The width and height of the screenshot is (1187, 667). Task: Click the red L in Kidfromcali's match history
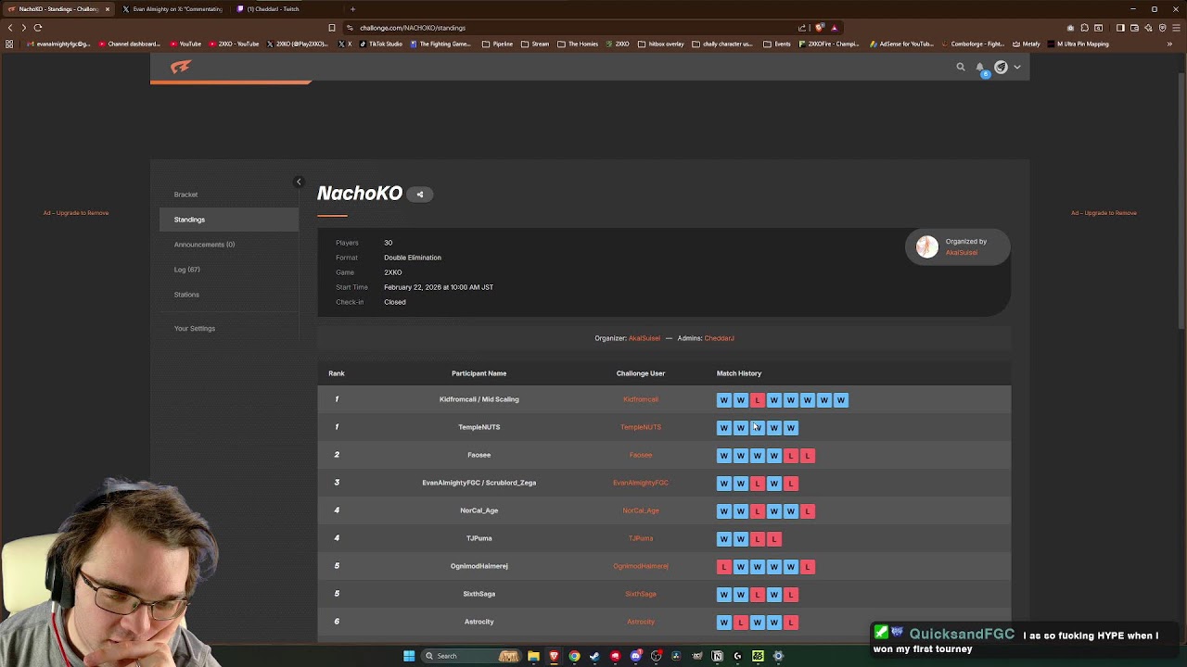pos(758,400)
